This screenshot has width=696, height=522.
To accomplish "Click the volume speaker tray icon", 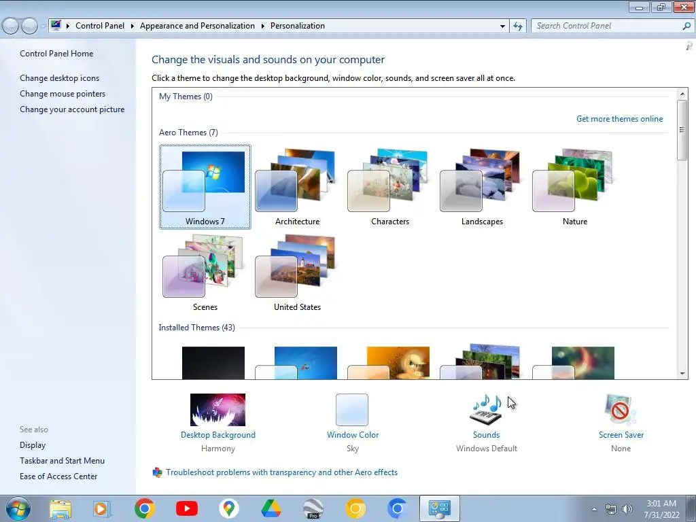I will 627,509.
